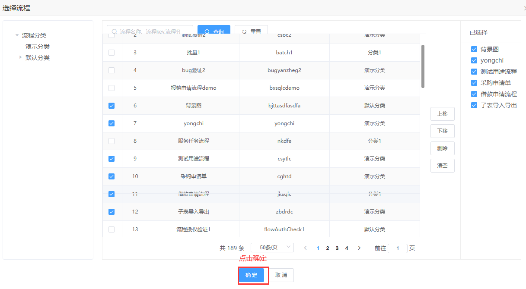Click the 前往 page number input

[x=398, y=248]
